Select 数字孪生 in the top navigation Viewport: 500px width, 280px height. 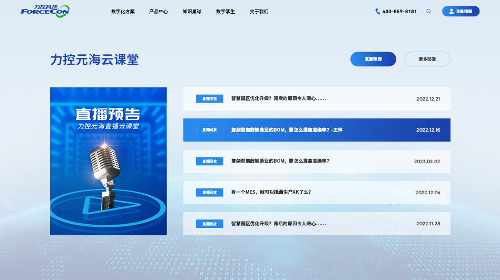[x=226, y=12]
